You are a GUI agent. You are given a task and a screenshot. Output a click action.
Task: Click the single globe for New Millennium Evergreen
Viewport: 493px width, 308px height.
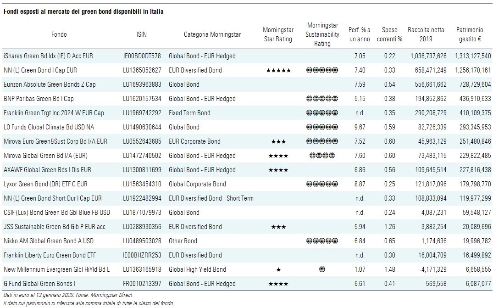(322, 269)
